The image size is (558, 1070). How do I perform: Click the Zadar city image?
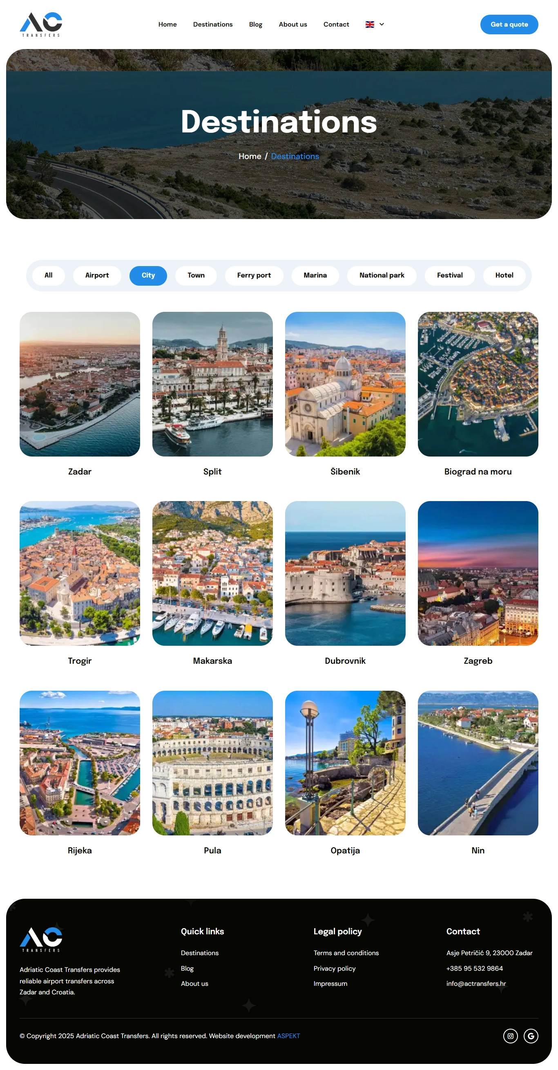(x=80, y=384)
